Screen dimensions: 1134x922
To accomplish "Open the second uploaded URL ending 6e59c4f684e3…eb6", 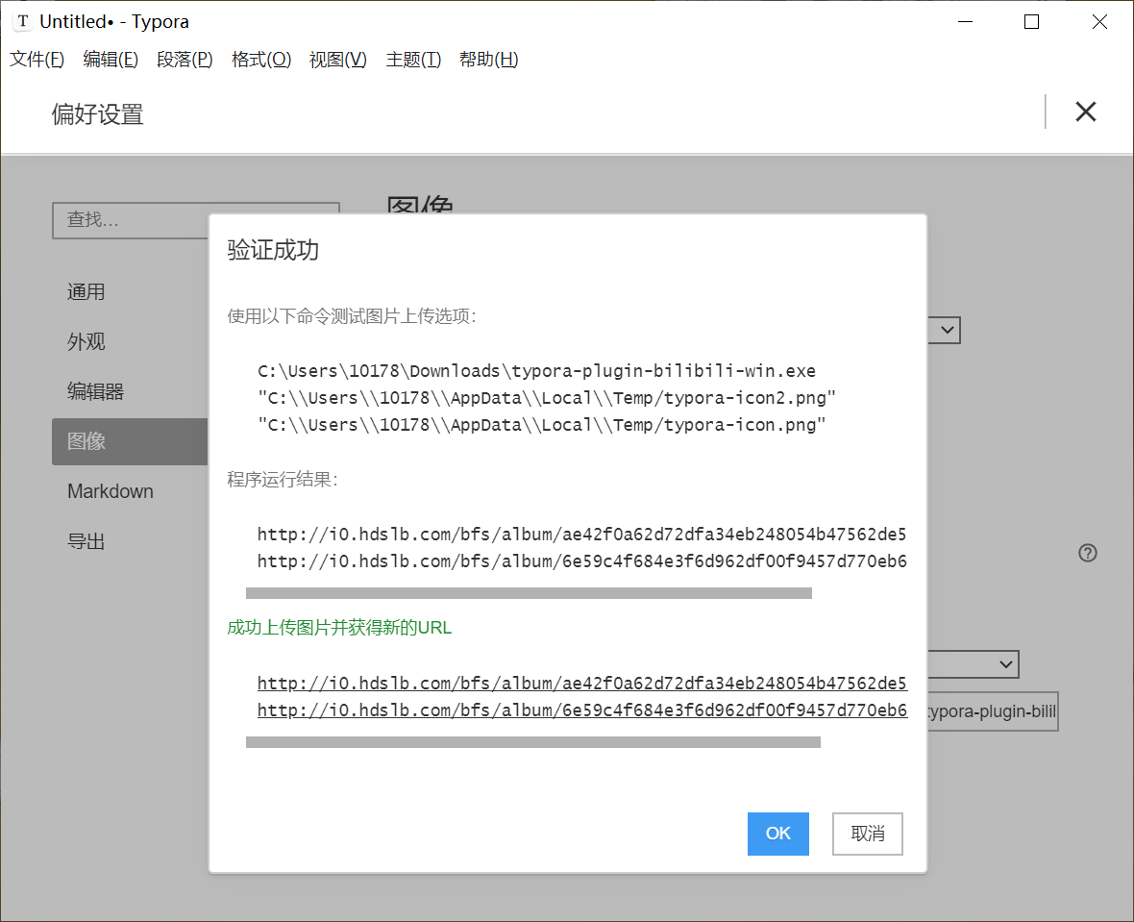I will point(582,710).
